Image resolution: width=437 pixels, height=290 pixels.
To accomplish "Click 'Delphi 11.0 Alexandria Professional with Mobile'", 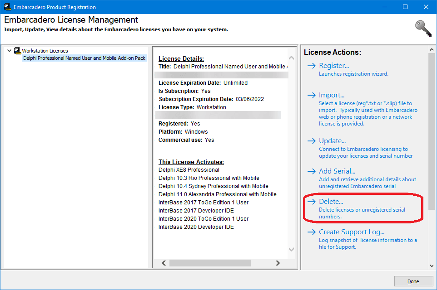I will pyautogui.click(x=218, y=194).
